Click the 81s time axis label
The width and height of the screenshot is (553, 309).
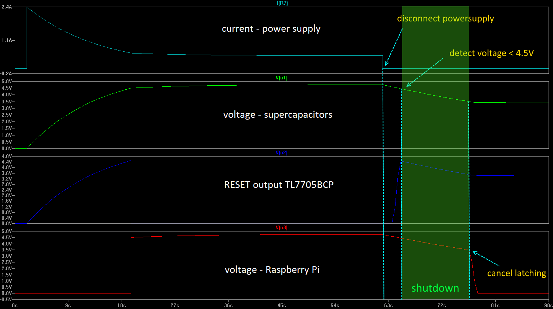pyautogui.click(x=495, y=305)
